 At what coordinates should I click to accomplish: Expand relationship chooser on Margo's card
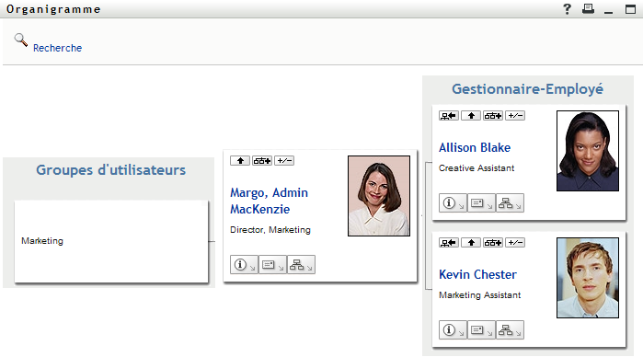tap(262, 161)
